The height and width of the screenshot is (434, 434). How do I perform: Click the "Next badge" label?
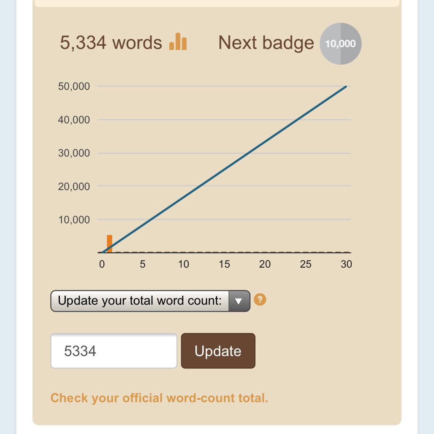[266, 43]
